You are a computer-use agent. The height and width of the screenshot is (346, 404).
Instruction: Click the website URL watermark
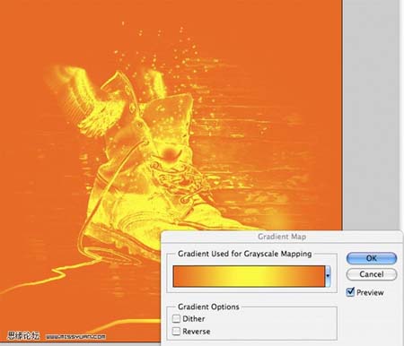point(75,337)
